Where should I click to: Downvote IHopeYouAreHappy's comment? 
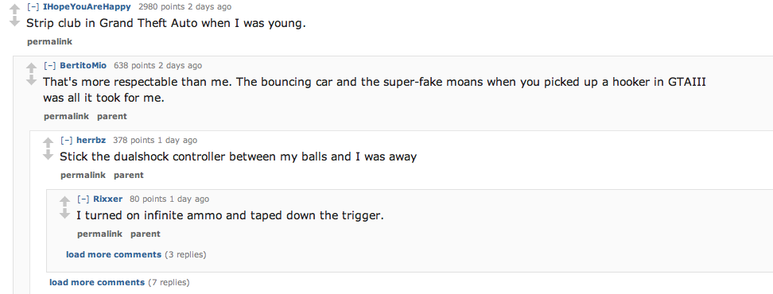coord(15,21)
